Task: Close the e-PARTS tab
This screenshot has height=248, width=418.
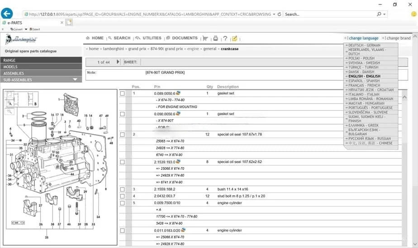Action: [x=62, y=23]
